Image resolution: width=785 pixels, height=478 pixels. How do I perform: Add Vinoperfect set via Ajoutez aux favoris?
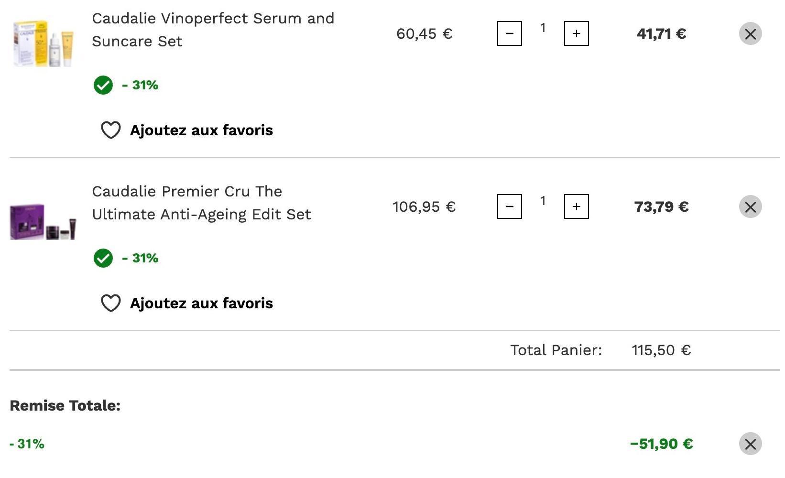tap(201, 130)
